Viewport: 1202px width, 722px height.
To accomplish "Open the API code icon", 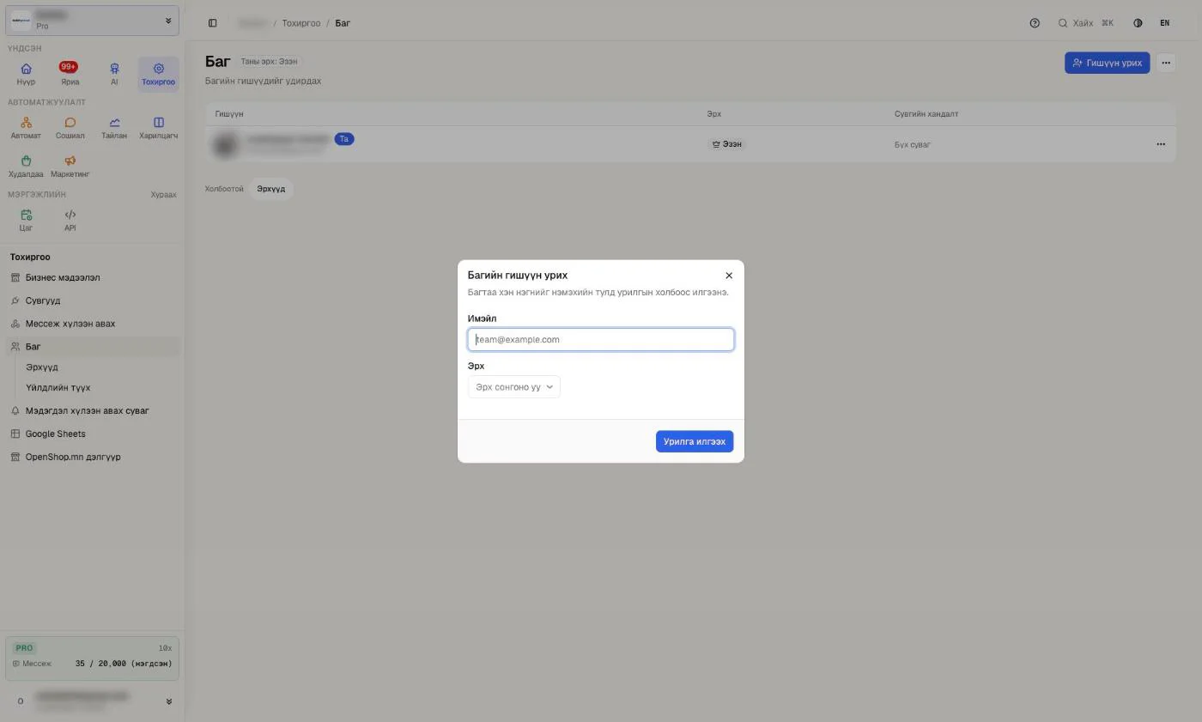I will 70,221.
